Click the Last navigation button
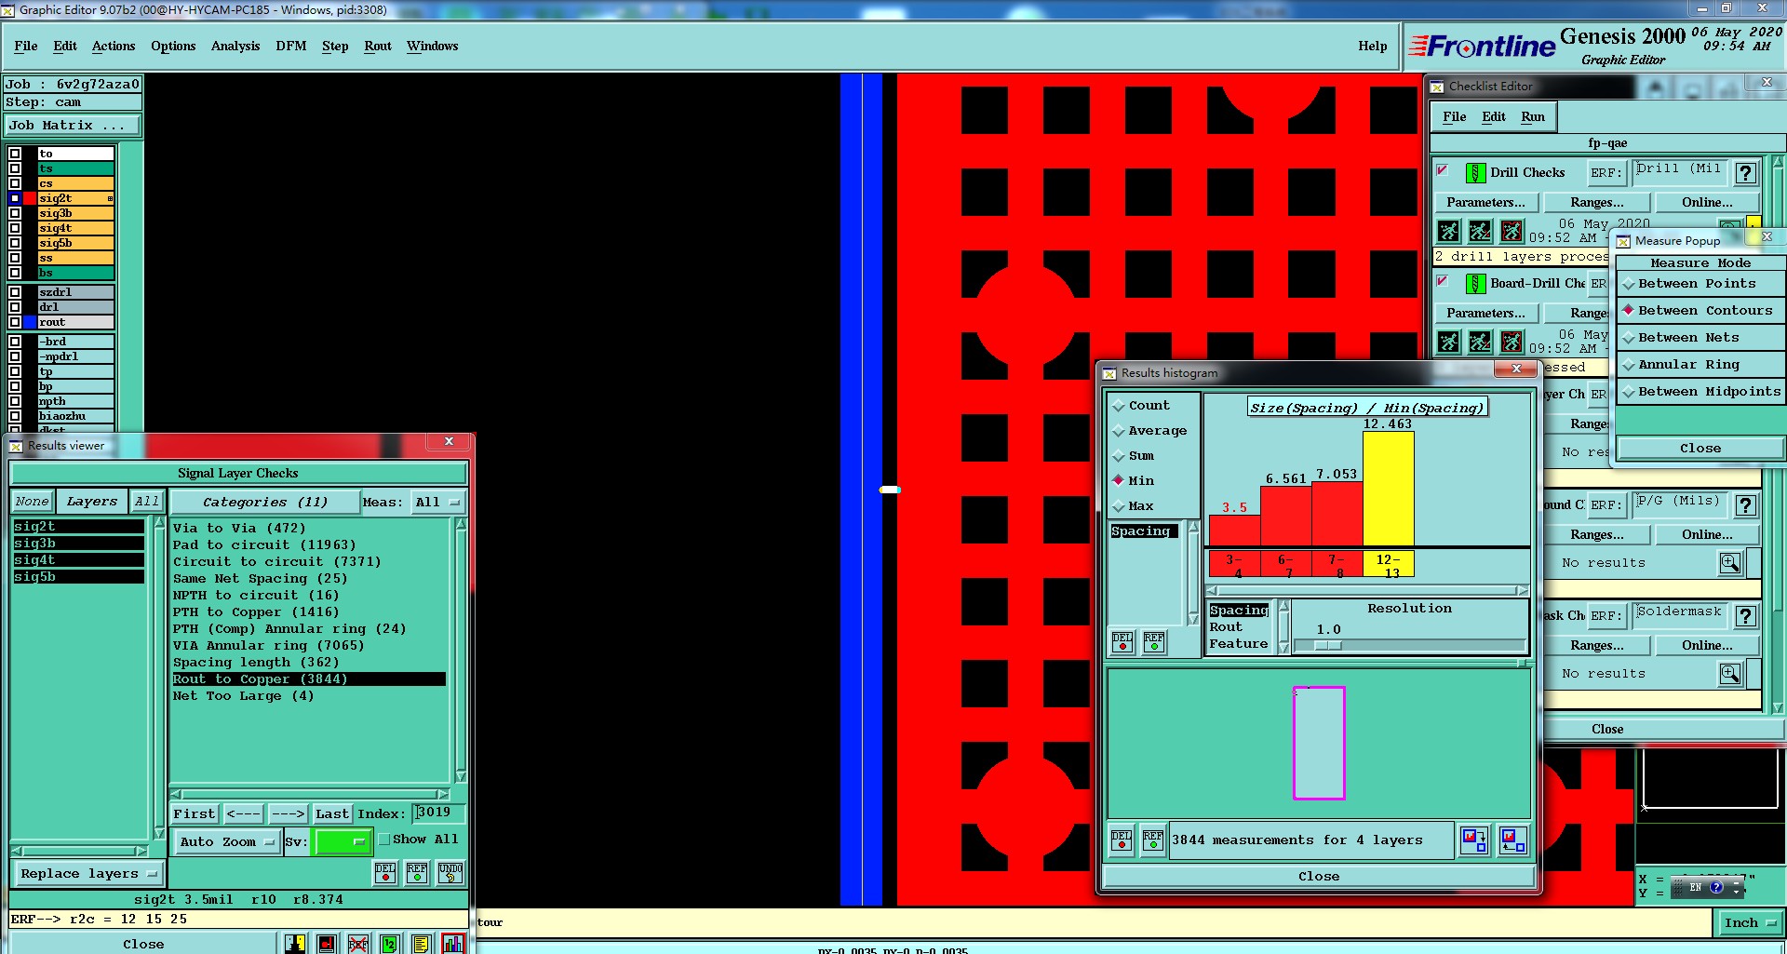Screen dimensions: 1787x954 pos(332,813)
